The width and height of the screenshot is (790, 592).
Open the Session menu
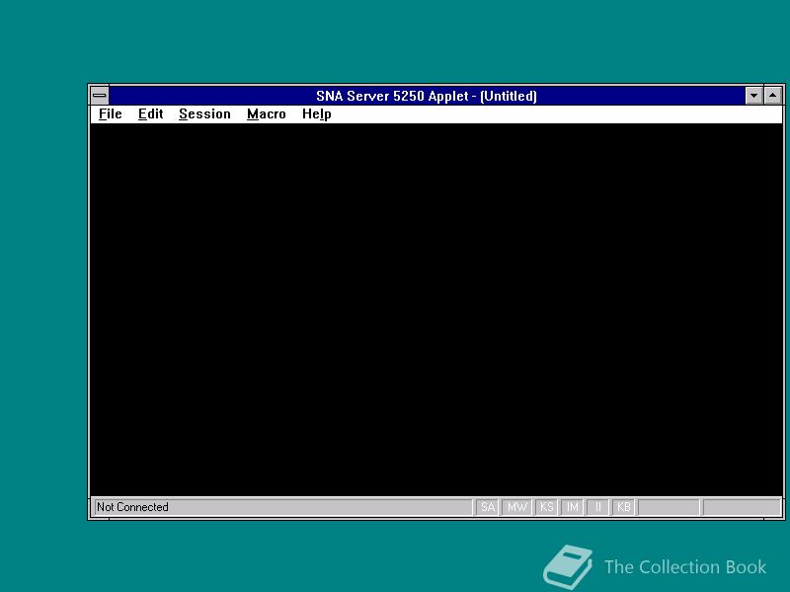[204, 114]
